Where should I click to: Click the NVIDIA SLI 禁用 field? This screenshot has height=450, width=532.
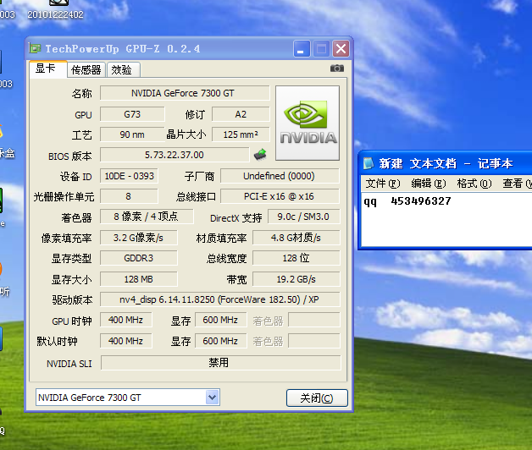tap(220, 363)
